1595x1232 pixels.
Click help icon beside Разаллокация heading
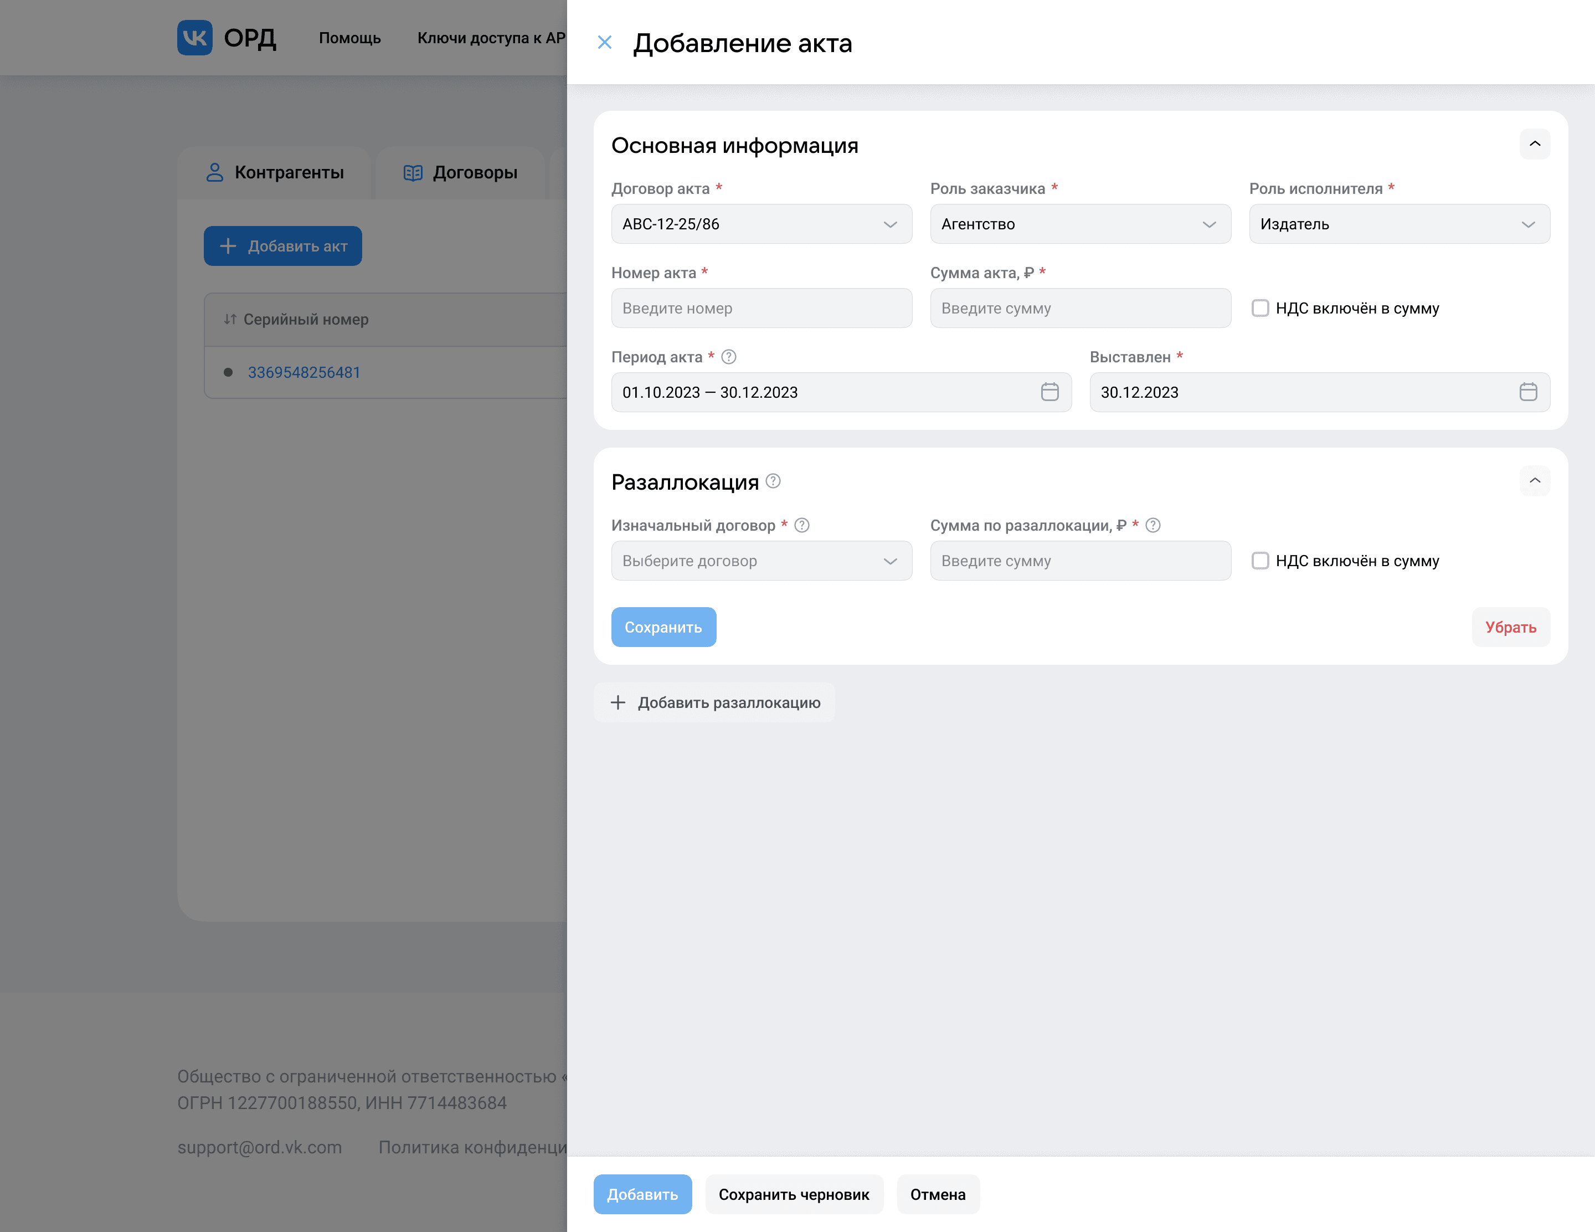coord(773,481)
